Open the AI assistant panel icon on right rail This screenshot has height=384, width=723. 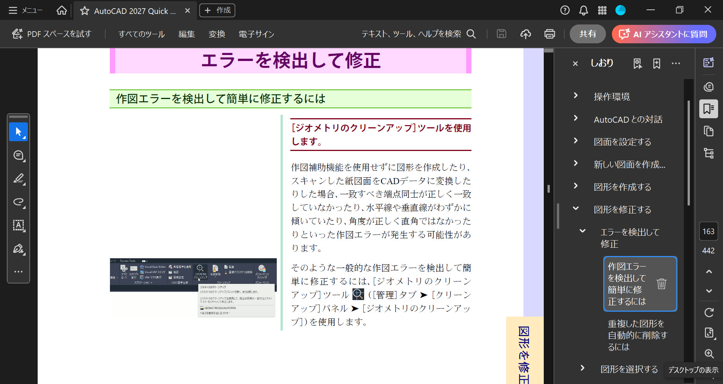pos(709,62)
